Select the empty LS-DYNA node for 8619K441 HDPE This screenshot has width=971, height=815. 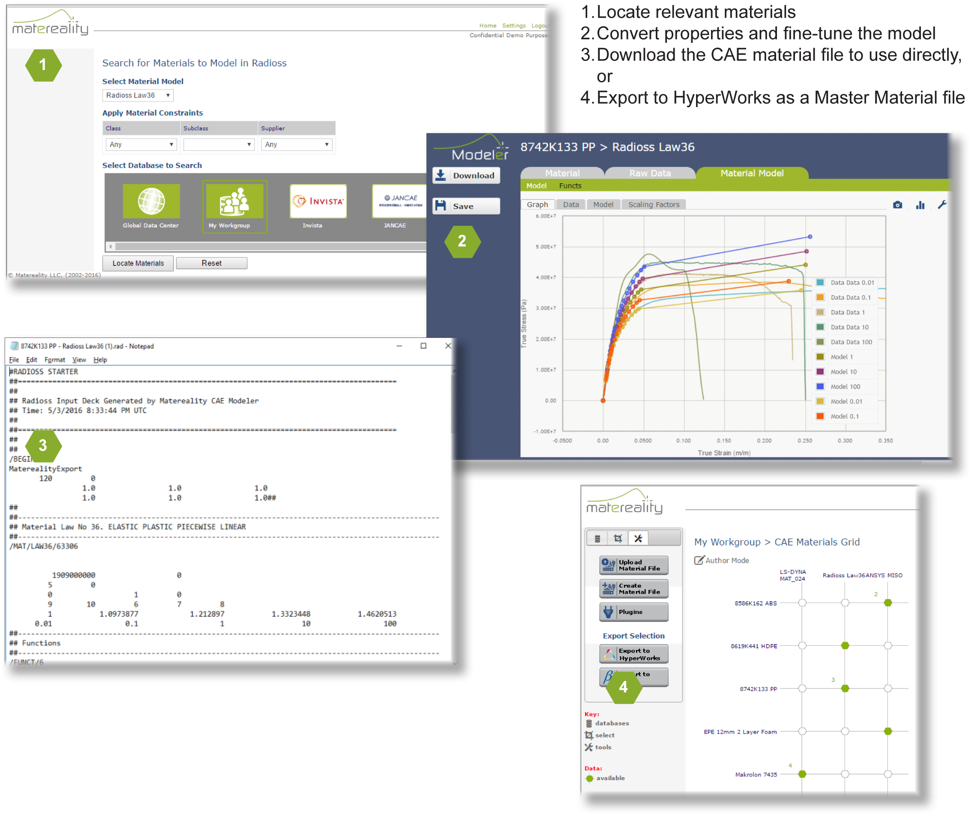click(x=802, y=646)
